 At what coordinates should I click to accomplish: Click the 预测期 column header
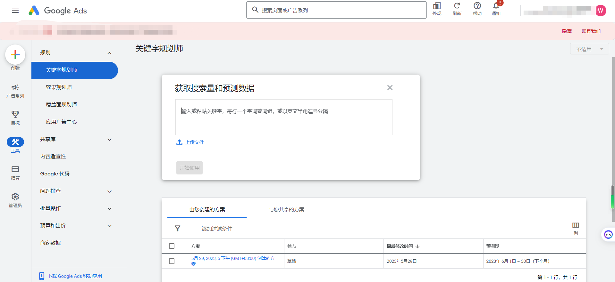(493, 246)
